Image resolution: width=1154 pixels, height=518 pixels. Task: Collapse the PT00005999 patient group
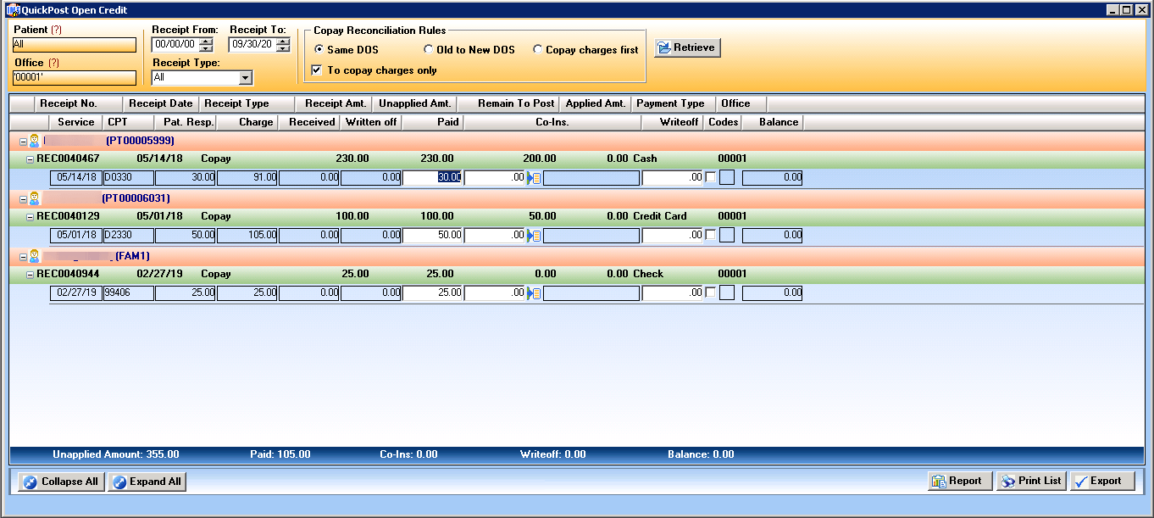[23, 142]
